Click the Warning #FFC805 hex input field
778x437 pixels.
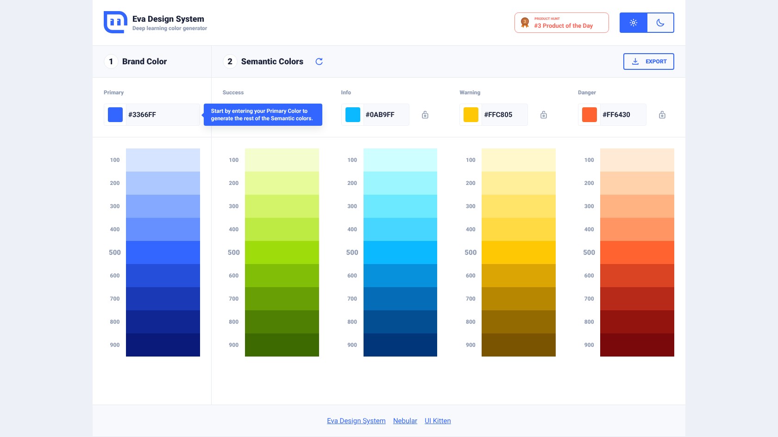pos(505,115)
